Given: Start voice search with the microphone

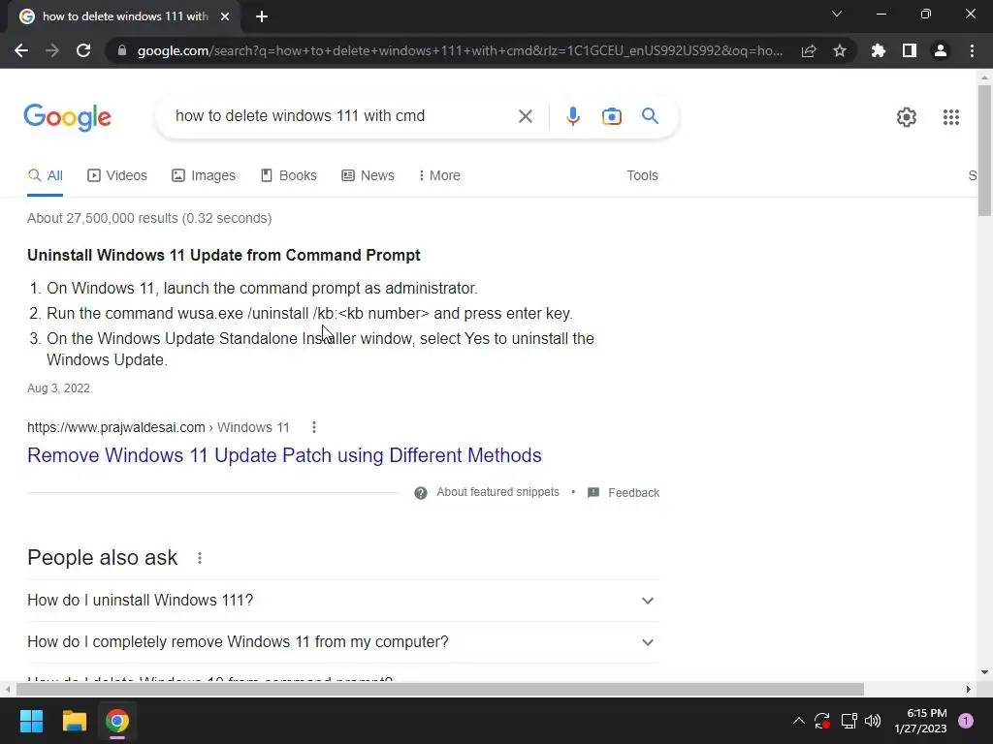Looking at the screenshot, I should point(572,116).
